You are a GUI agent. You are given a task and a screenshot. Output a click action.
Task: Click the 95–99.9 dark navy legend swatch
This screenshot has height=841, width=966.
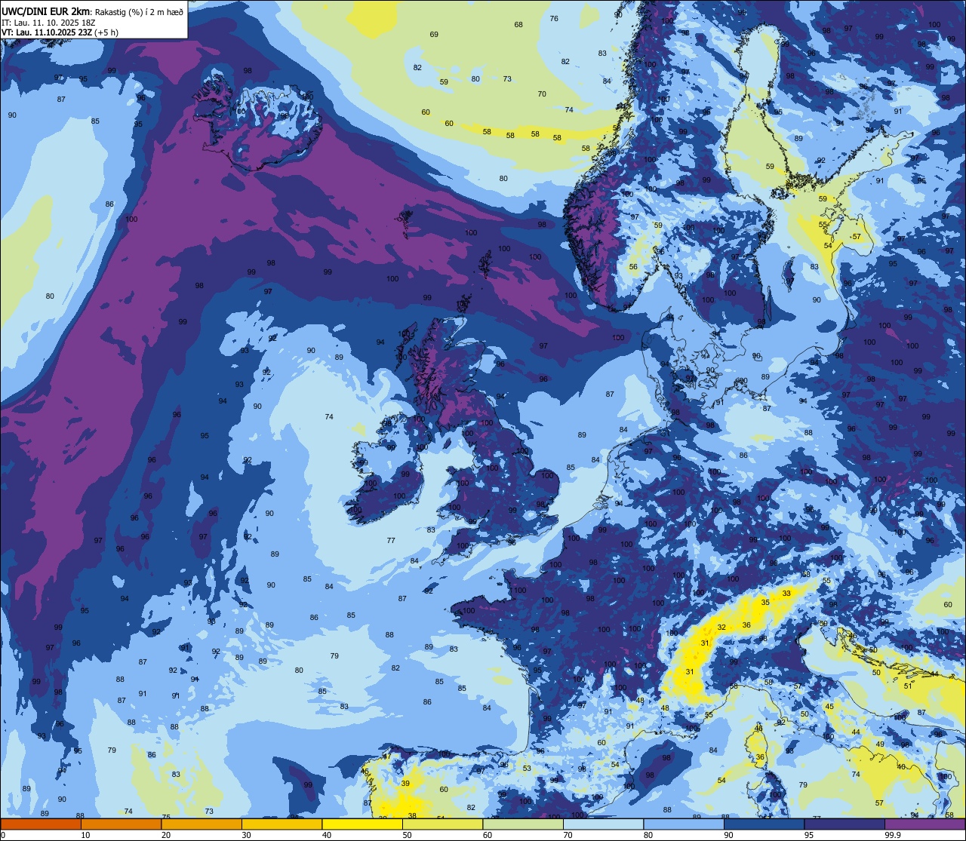tap(844, 824)
